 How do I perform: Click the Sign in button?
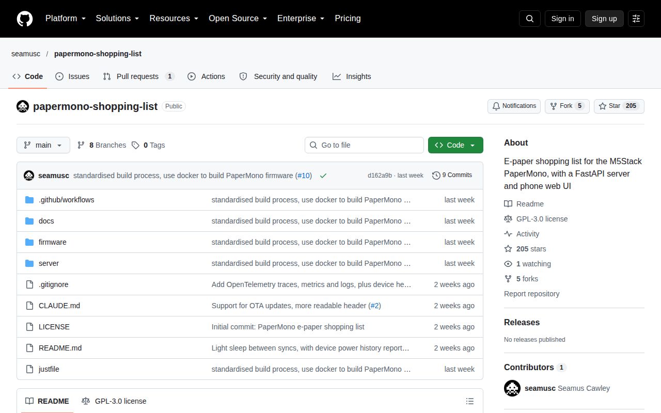(x=562, y=19)
